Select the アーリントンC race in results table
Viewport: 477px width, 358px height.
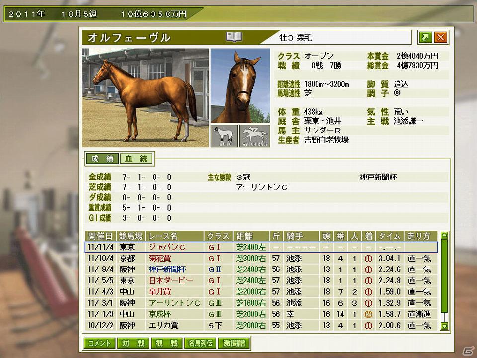[x=261, y=303]
